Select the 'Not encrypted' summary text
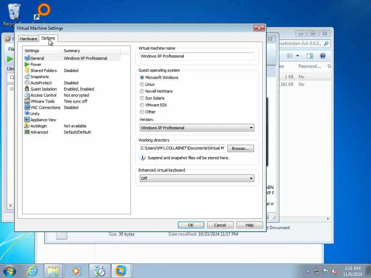Image resolution: width=371 pixels, height=278 pixels. pos(76,95)
